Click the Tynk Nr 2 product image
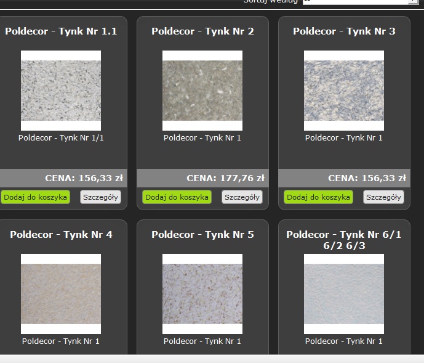Viewport: 424px width, 363px height. 202,91
